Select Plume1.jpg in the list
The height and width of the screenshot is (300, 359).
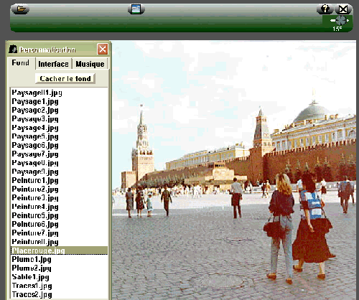click(59, 260)
